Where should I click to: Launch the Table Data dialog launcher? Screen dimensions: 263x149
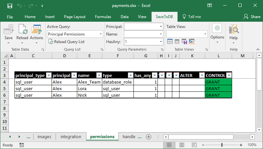tap(43, 49)
